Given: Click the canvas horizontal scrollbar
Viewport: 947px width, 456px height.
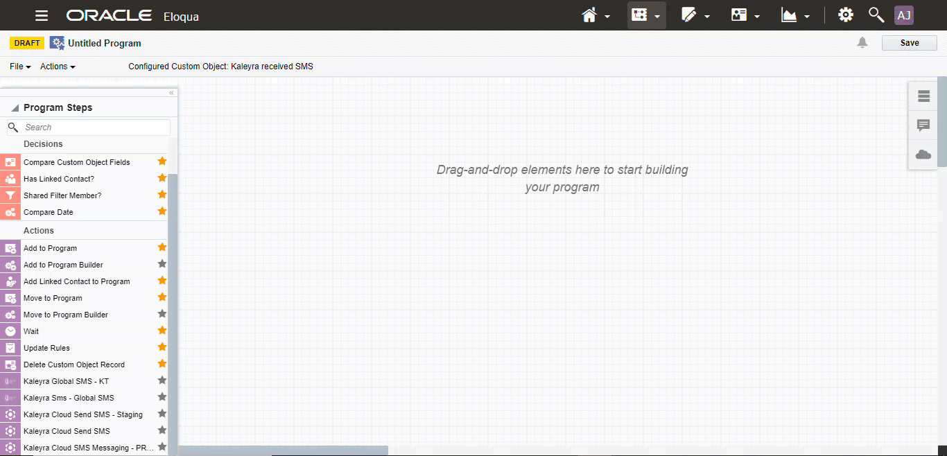Looking at the screenshot, I should click(283, 450).
